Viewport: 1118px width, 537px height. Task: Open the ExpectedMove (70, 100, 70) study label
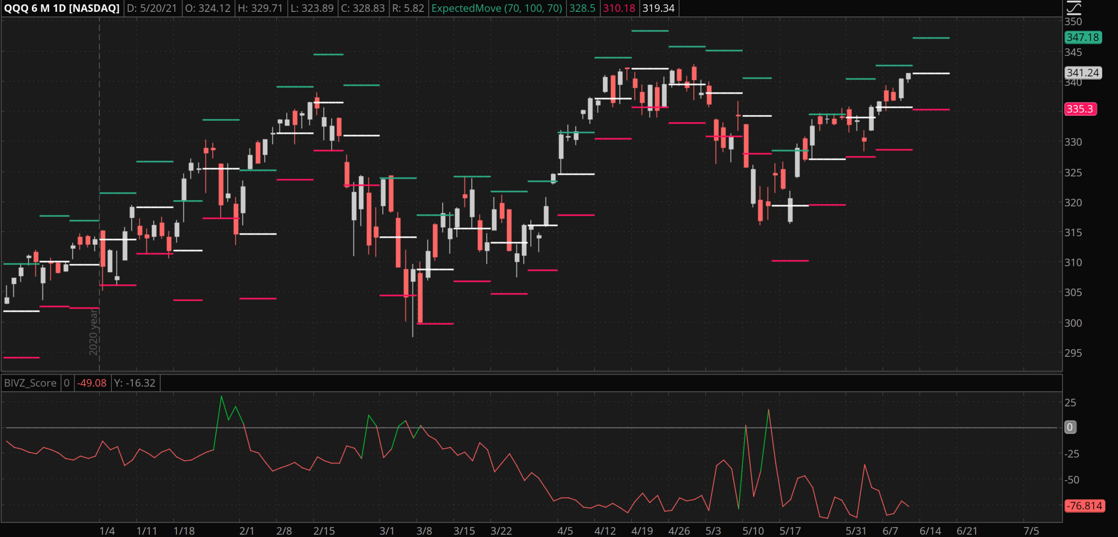[x=497, y=8]
